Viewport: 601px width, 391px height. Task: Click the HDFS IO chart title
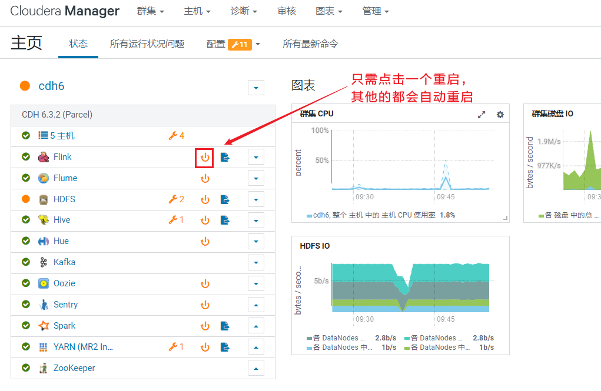(x=315, y=246)
